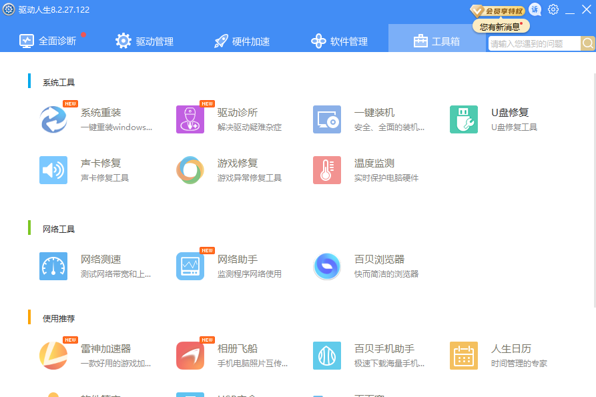Click the 使用推荐 section heading

(59, 318)
